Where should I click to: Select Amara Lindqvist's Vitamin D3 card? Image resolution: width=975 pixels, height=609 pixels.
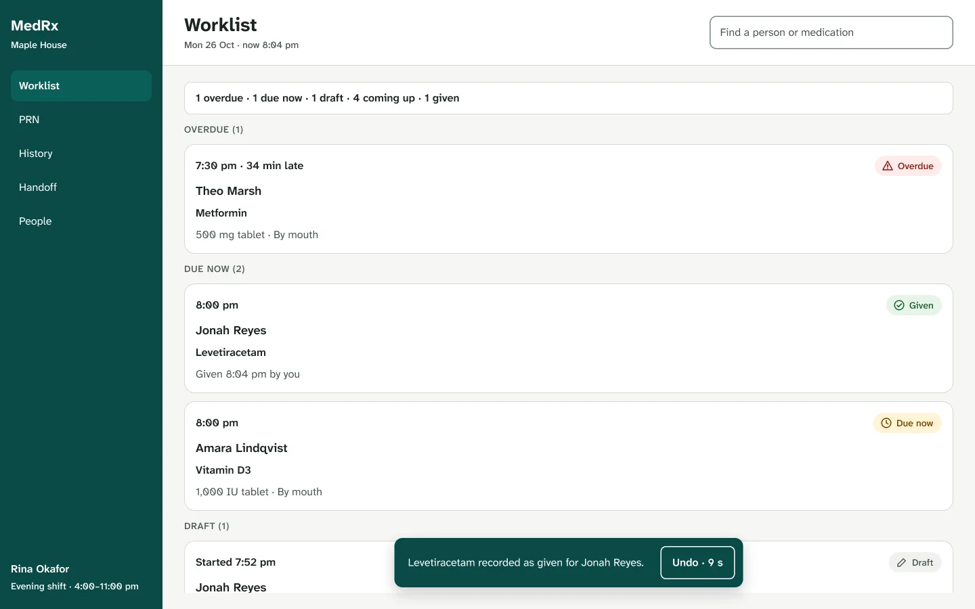(x=569, y=456)
